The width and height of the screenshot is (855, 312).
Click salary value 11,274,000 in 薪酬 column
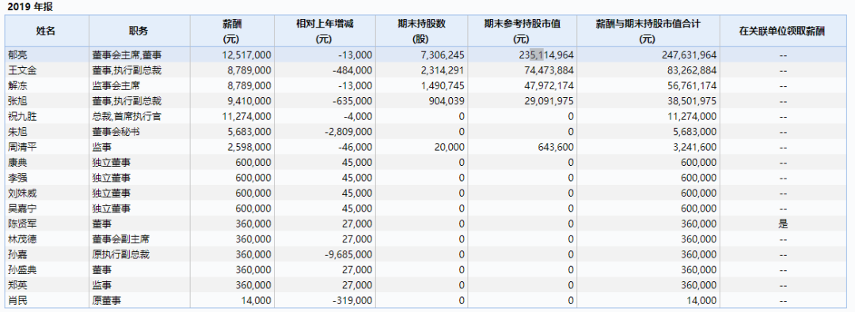click(x=246, y=117)
